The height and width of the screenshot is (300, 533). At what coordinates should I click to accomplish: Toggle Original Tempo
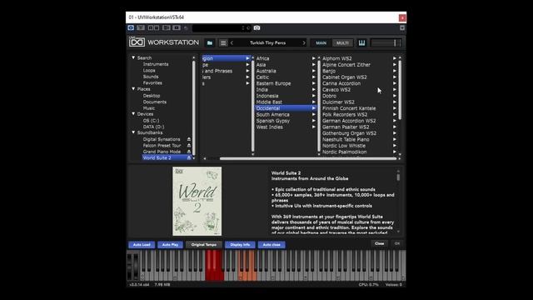[203, 244]
